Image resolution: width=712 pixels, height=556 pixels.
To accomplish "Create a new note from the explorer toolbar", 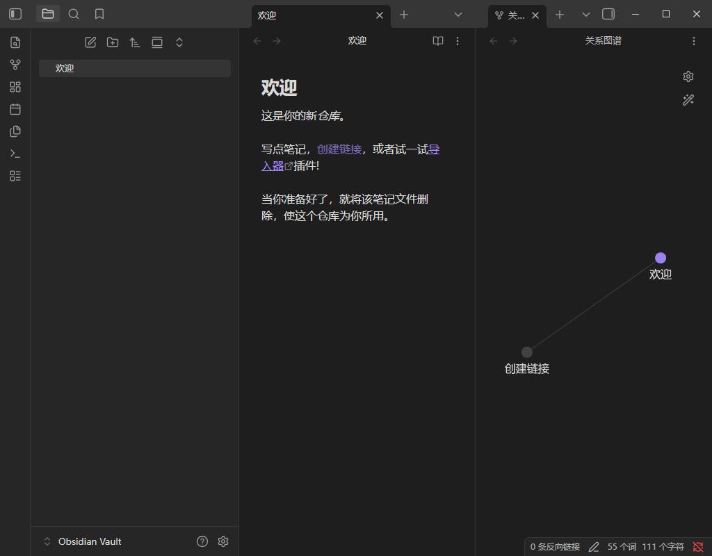I will [x=90, y=42].
